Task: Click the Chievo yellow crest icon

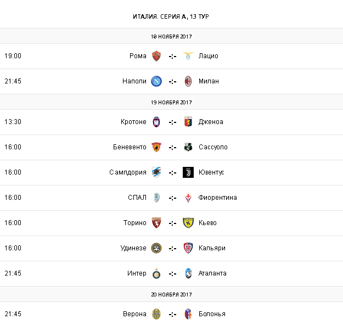Action: click(188, 223)
